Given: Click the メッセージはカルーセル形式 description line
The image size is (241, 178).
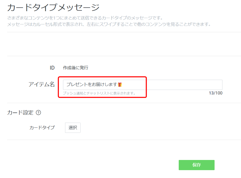Looking at the screenshot, I should click(x=109, y=24).
